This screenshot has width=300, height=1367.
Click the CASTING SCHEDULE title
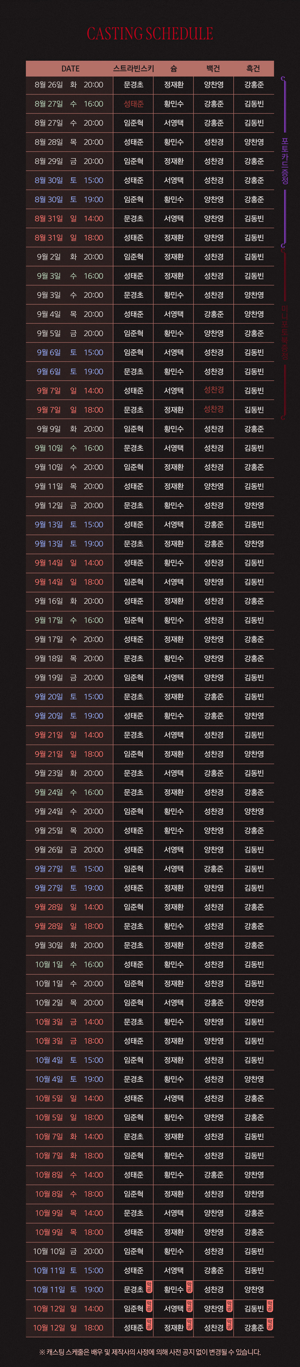click(x=150, y=34)
